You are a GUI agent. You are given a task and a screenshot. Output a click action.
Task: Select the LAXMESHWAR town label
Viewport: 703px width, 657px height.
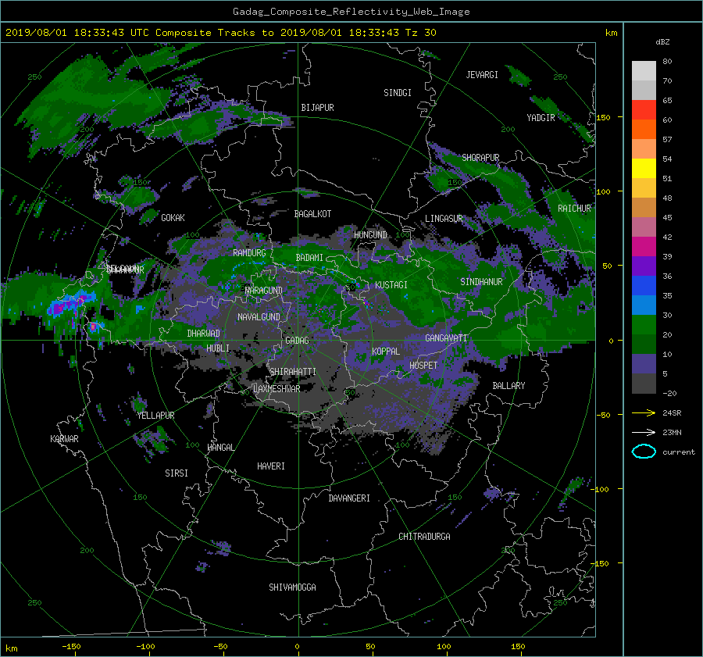pyautogui.click(x=277, y=389)
